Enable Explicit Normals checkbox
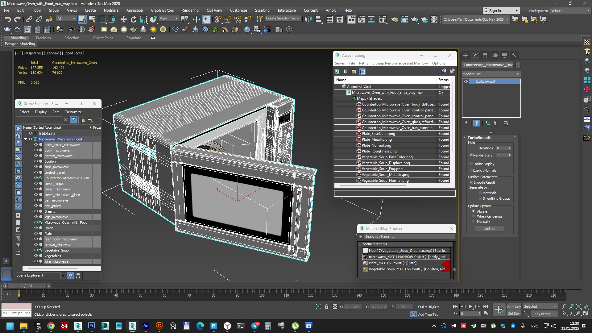The height and width of the screenshot is (333, 592). [471, 170]
